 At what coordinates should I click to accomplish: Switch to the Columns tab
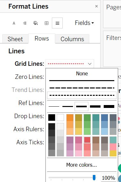pyautogui.click(x=72, y=39)
